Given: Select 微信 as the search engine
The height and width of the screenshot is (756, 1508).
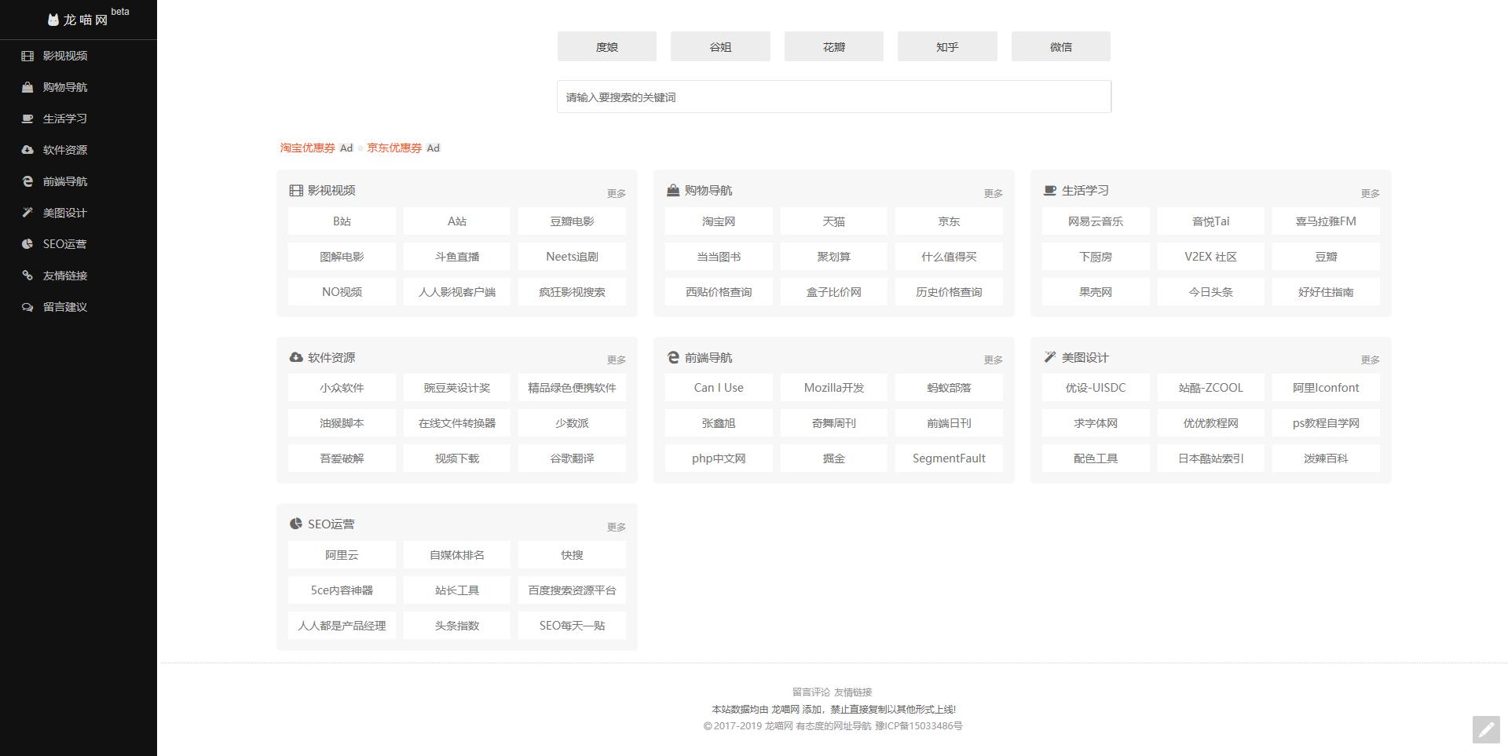Looking at the screenshot, I should click(1060, 46).
